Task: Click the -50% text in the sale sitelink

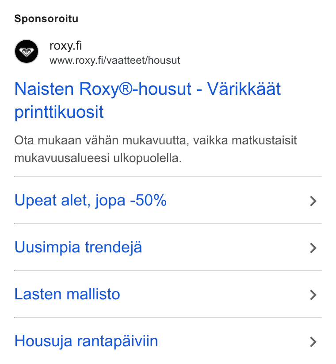Action: pyautogui.click(x=148, y=200)
